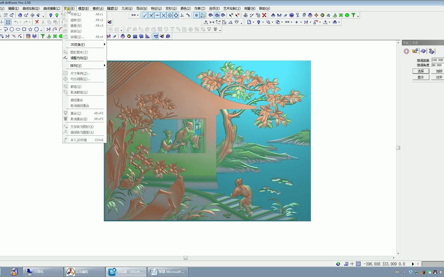Toggle the axis ZYX display button
The width and height of the screenshot is (444, 277).
[x=202, y=15]
